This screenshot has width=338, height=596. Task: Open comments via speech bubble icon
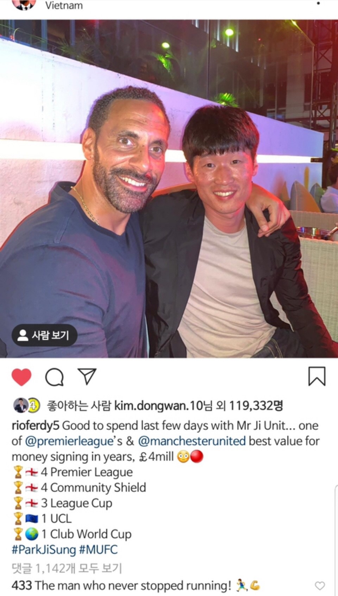(x=54, y=377)
